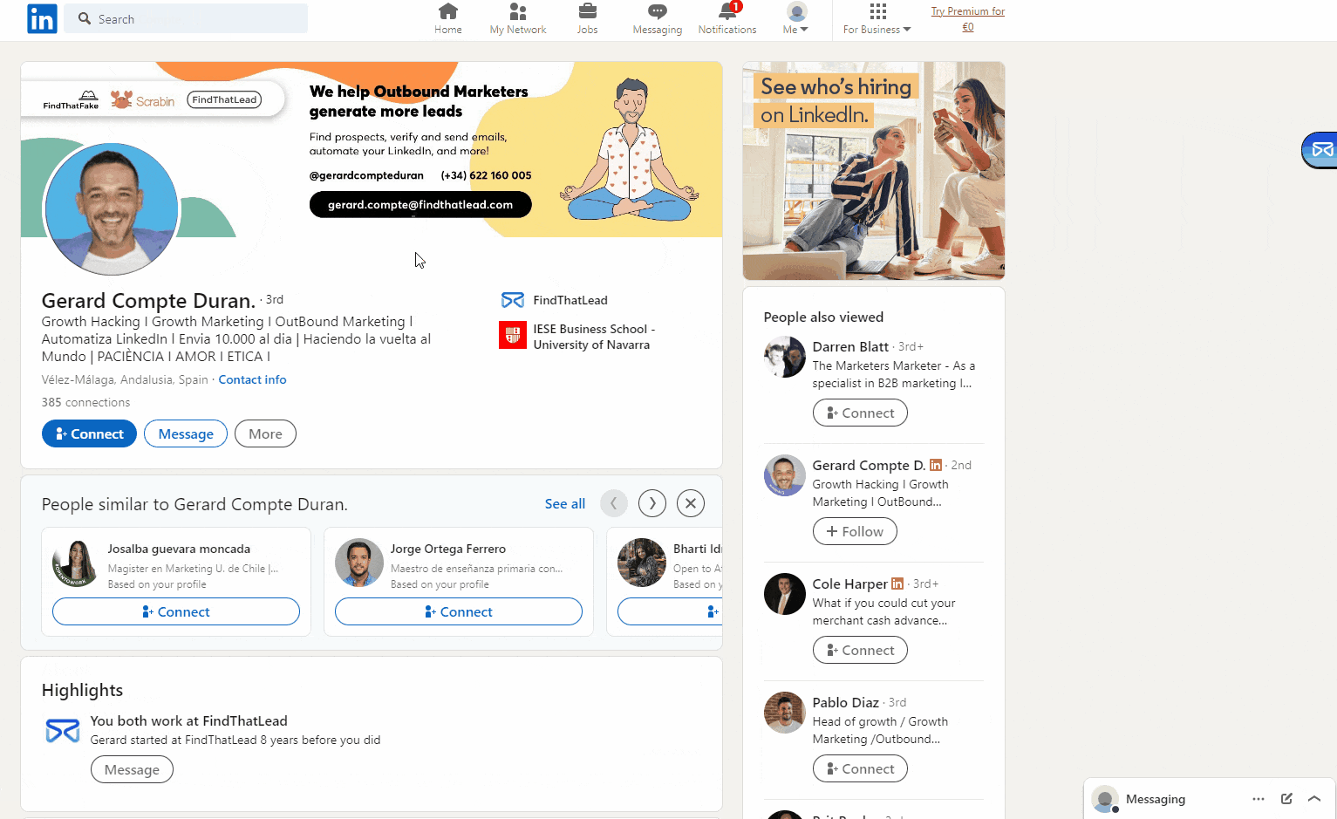Click the IESE Business School shield icon
The width and height of the screenshot is (1337, 819).
pos(513,335)
